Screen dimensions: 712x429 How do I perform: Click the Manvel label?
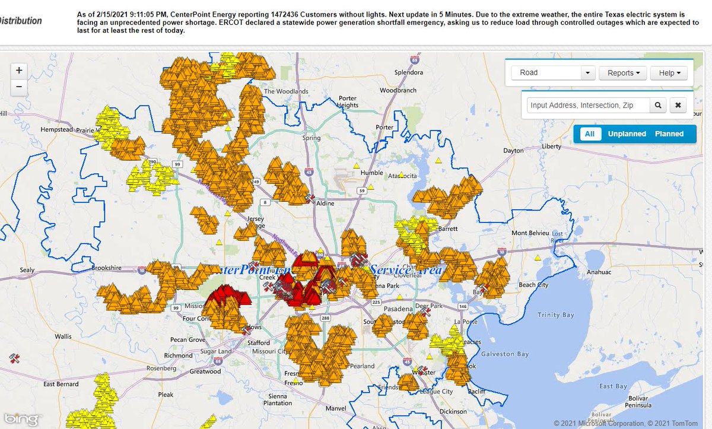(x=336, y=409)
